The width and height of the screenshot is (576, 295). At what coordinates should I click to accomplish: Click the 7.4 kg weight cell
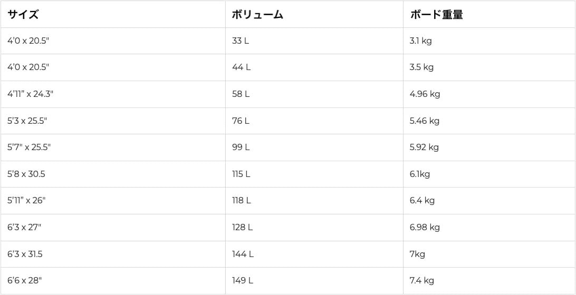coord(489,281)
